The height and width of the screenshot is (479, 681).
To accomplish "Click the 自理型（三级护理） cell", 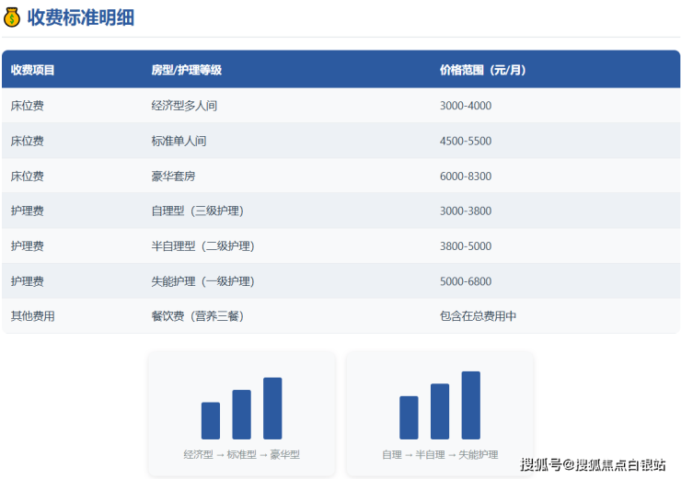I will pos(198,211).
